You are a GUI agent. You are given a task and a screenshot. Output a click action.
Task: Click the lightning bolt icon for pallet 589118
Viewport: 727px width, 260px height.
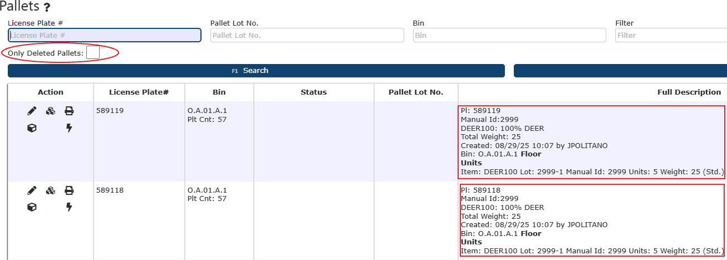click(x=69, y=207)
